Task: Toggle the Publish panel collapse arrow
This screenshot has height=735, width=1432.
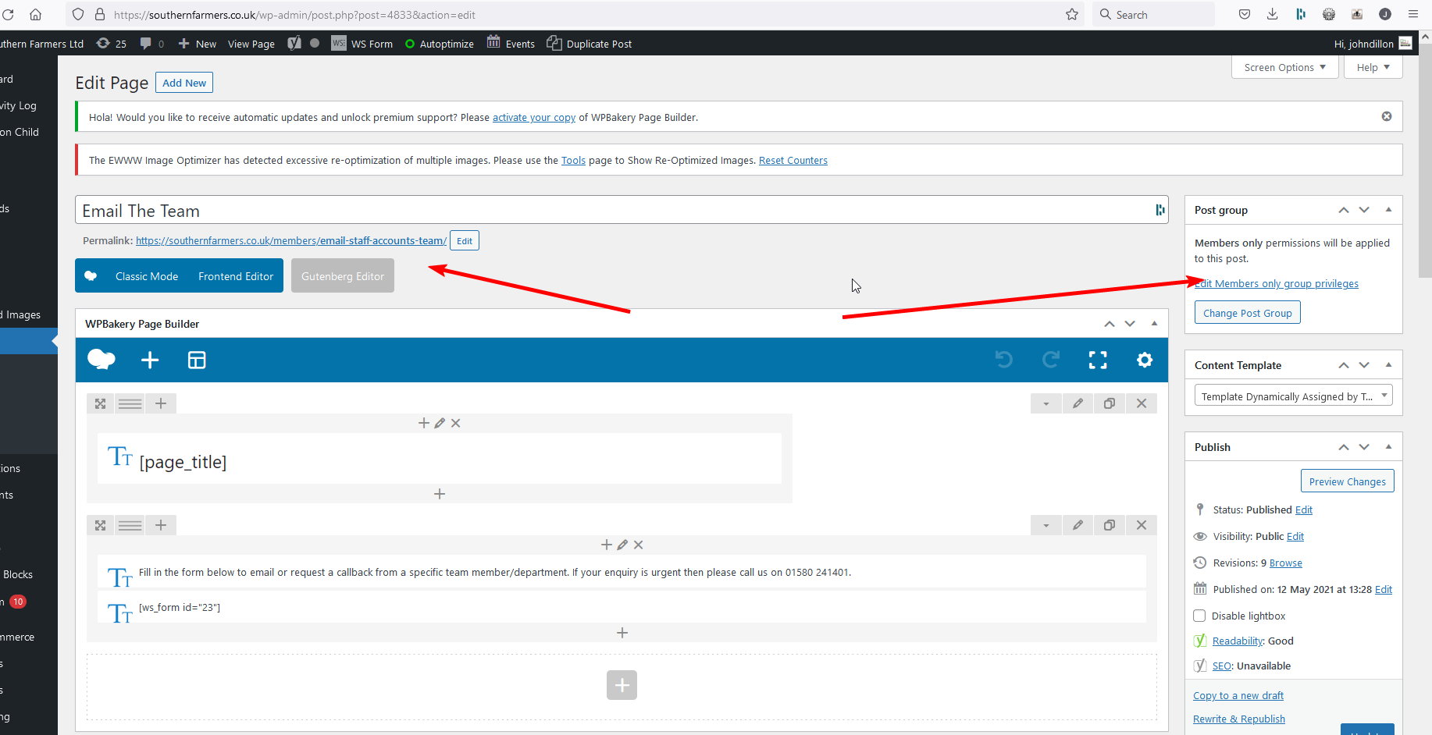Action: [x=1388, y=446]
